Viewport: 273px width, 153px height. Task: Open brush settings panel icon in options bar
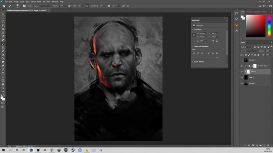[24, 6]
